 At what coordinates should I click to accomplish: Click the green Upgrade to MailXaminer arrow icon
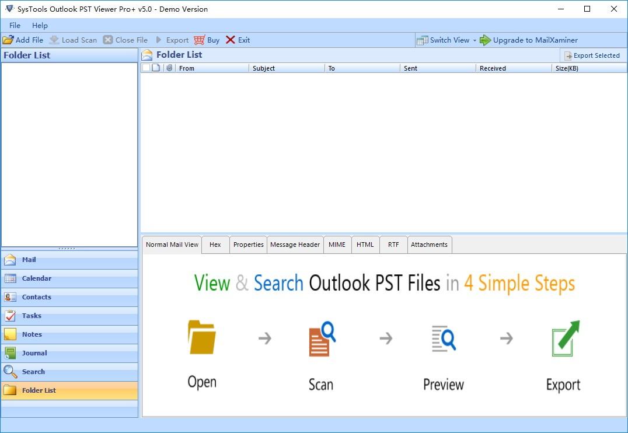(485, 40)
